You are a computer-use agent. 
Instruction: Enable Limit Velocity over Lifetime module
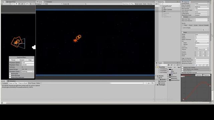click(x=183, y=69)
